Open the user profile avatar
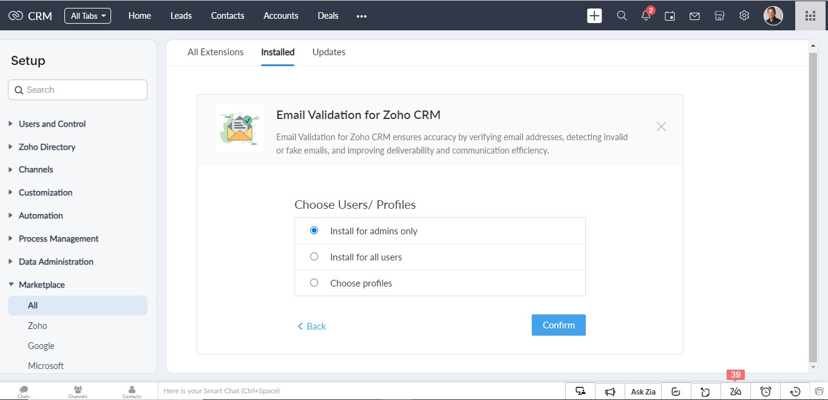 pos(773,16)
